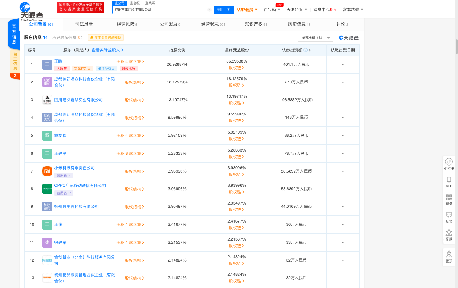458x288 pixels.
Task: Expand 曾用名 under 小米科技有限责任公司
Action: click(63, 175)
